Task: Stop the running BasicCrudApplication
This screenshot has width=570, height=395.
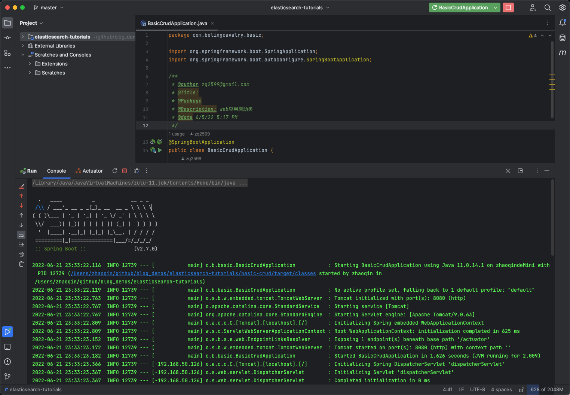Action: tap(508, 7)
